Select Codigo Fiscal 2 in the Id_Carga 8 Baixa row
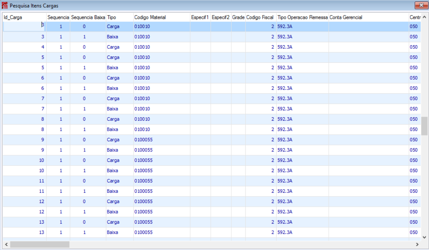This screenshot has height=250, width=429. pyautogui.click(x=261, y=129)
